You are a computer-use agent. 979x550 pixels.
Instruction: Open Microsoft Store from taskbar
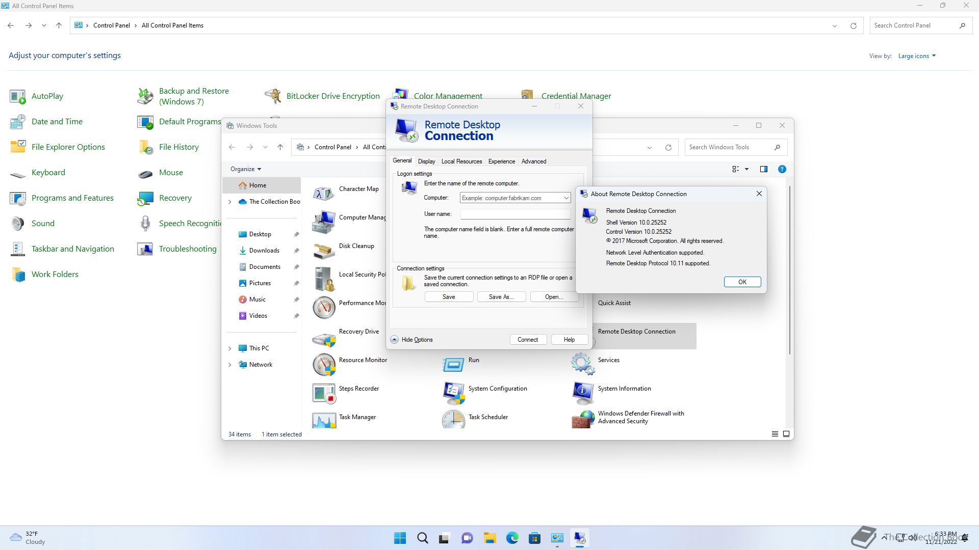(x=534, y=538)
